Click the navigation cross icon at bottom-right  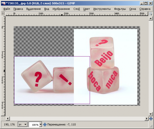click(151, 119)
